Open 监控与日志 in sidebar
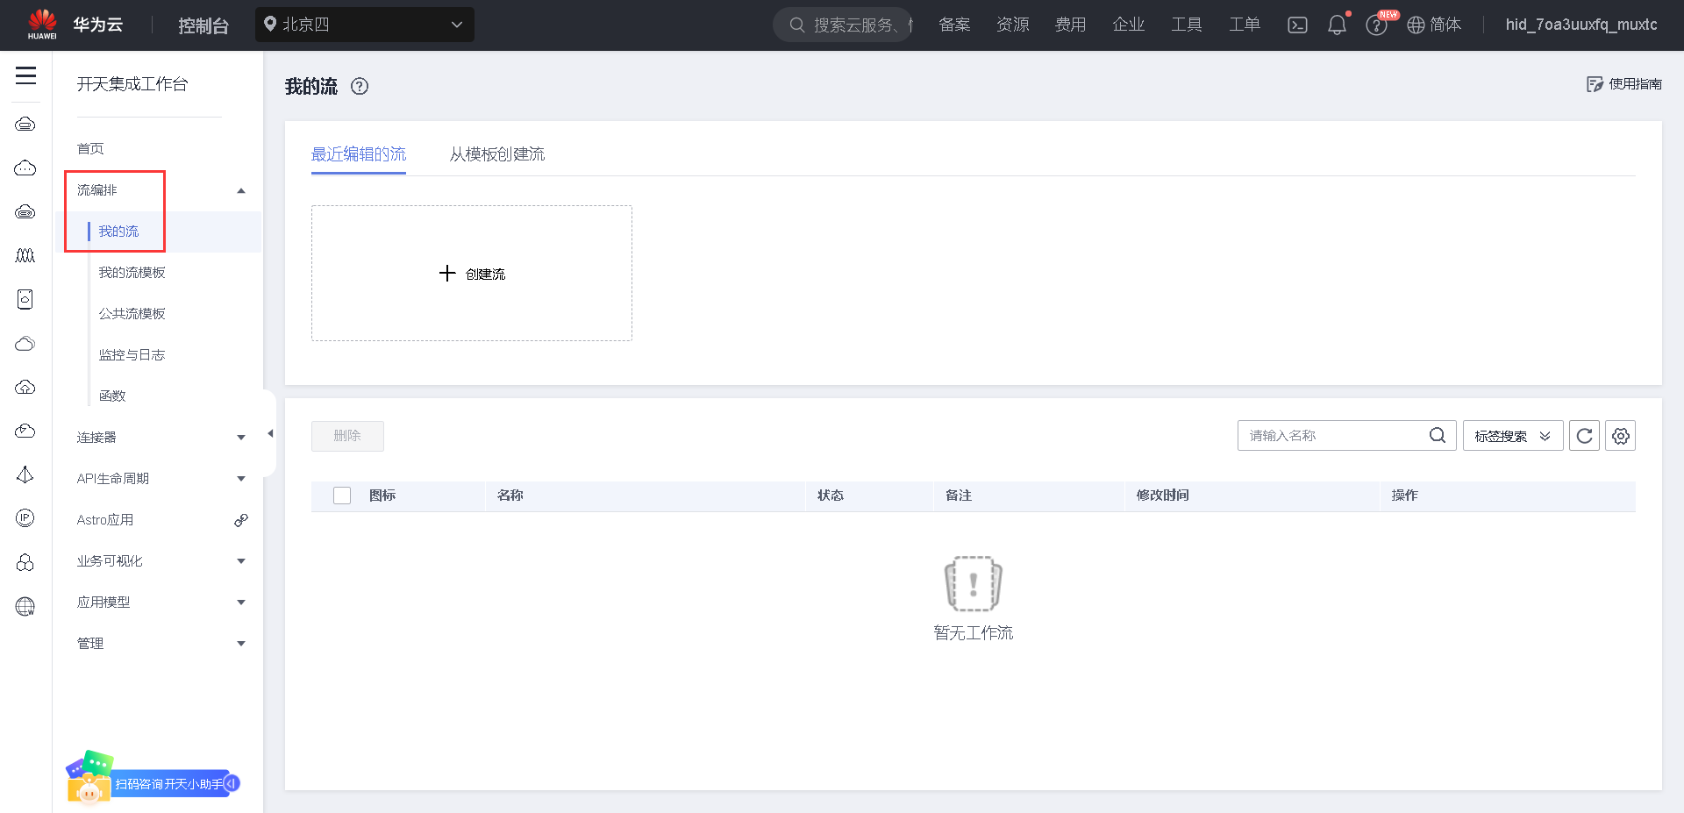 (x=132, y=355)
